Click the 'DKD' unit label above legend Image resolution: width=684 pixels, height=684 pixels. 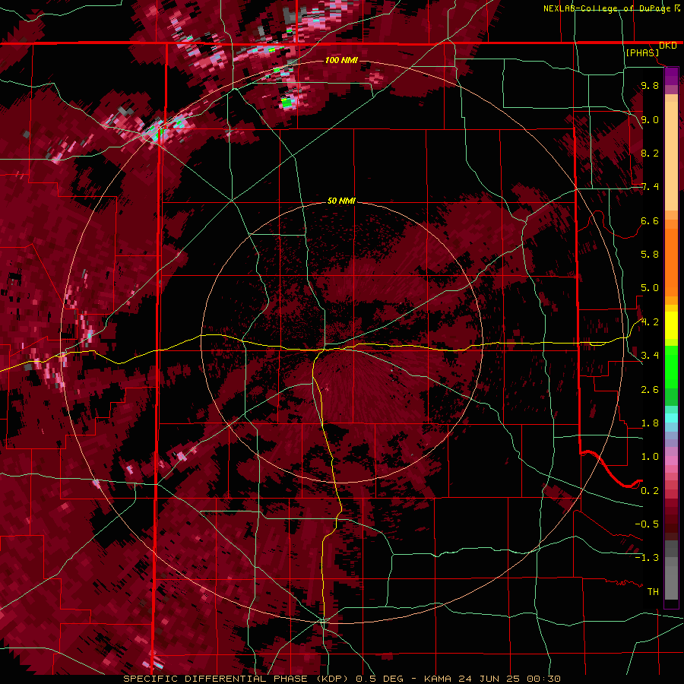click(668, 46)
